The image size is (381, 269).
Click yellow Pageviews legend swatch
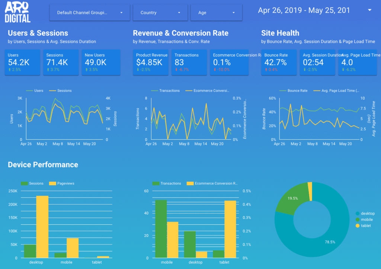pyautogui.click(x=52, y=183)
